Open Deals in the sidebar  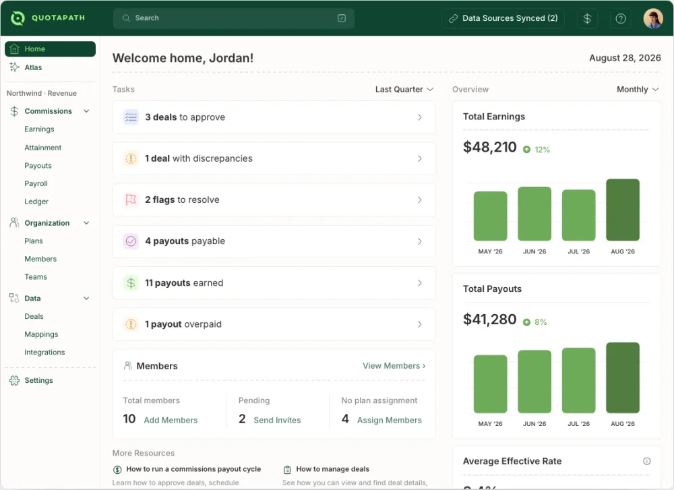point(34,316)
